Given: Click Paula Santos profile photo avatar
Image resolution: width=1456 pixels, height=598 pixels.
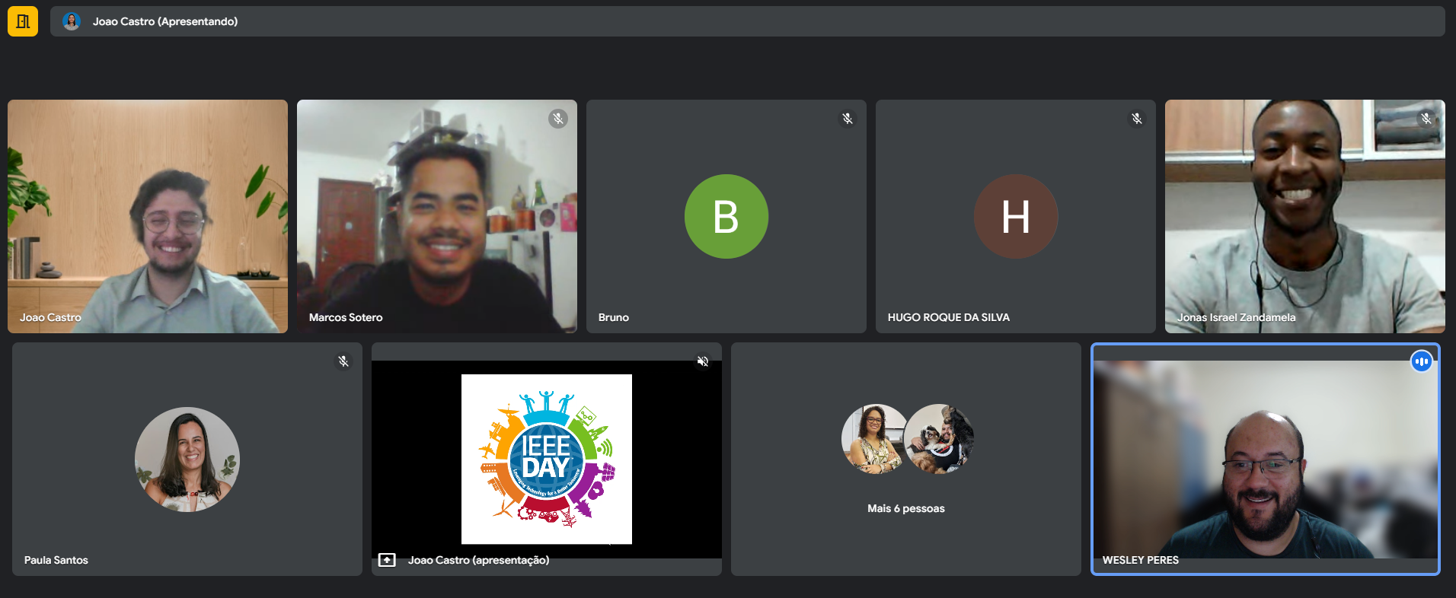Looking at the screenshot, I should click(187, 460).
